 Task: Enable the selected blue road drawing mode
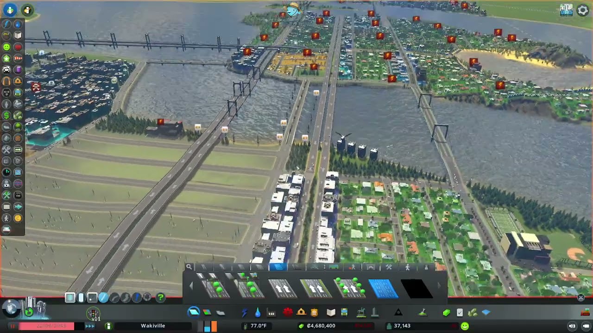(103, 297)
